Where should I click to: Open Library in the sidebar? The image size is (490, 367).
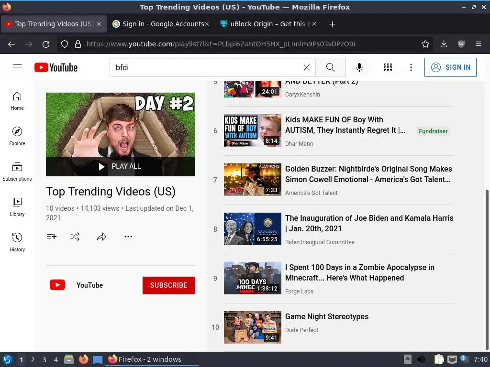tap(17, 207)
